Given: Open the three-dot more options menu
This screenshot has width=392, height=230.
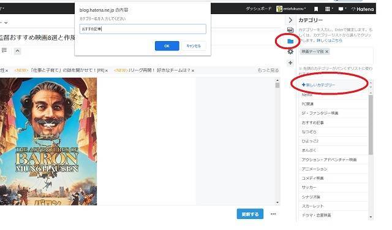Looking at the screenshot, I should [x=273, y=214].
